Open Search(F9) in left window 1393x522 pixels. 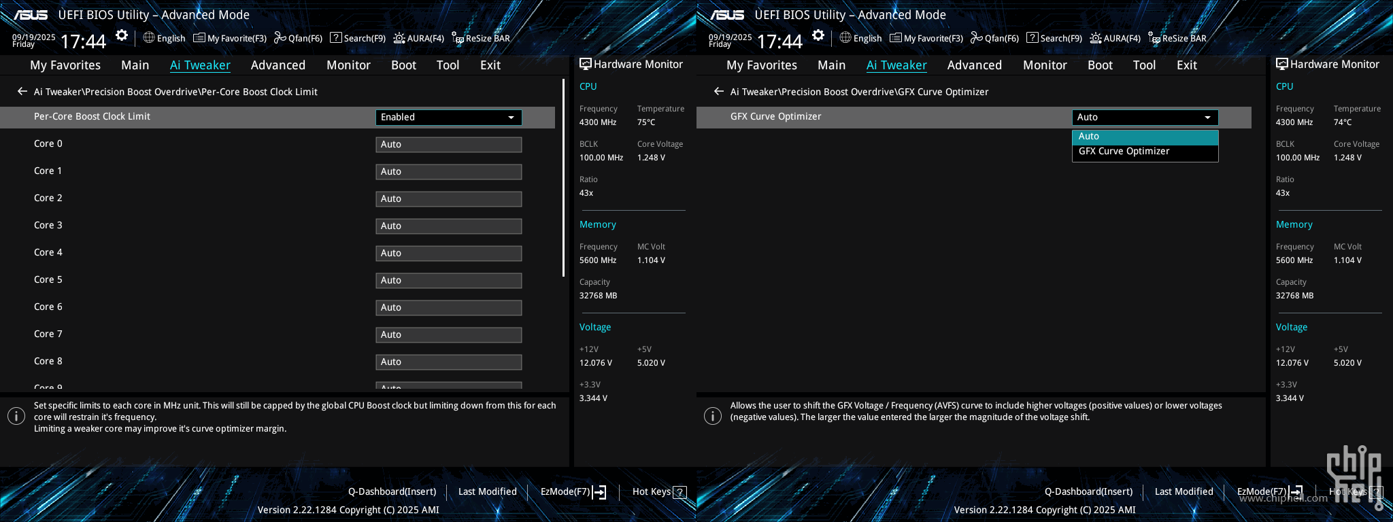click(358, 38)
